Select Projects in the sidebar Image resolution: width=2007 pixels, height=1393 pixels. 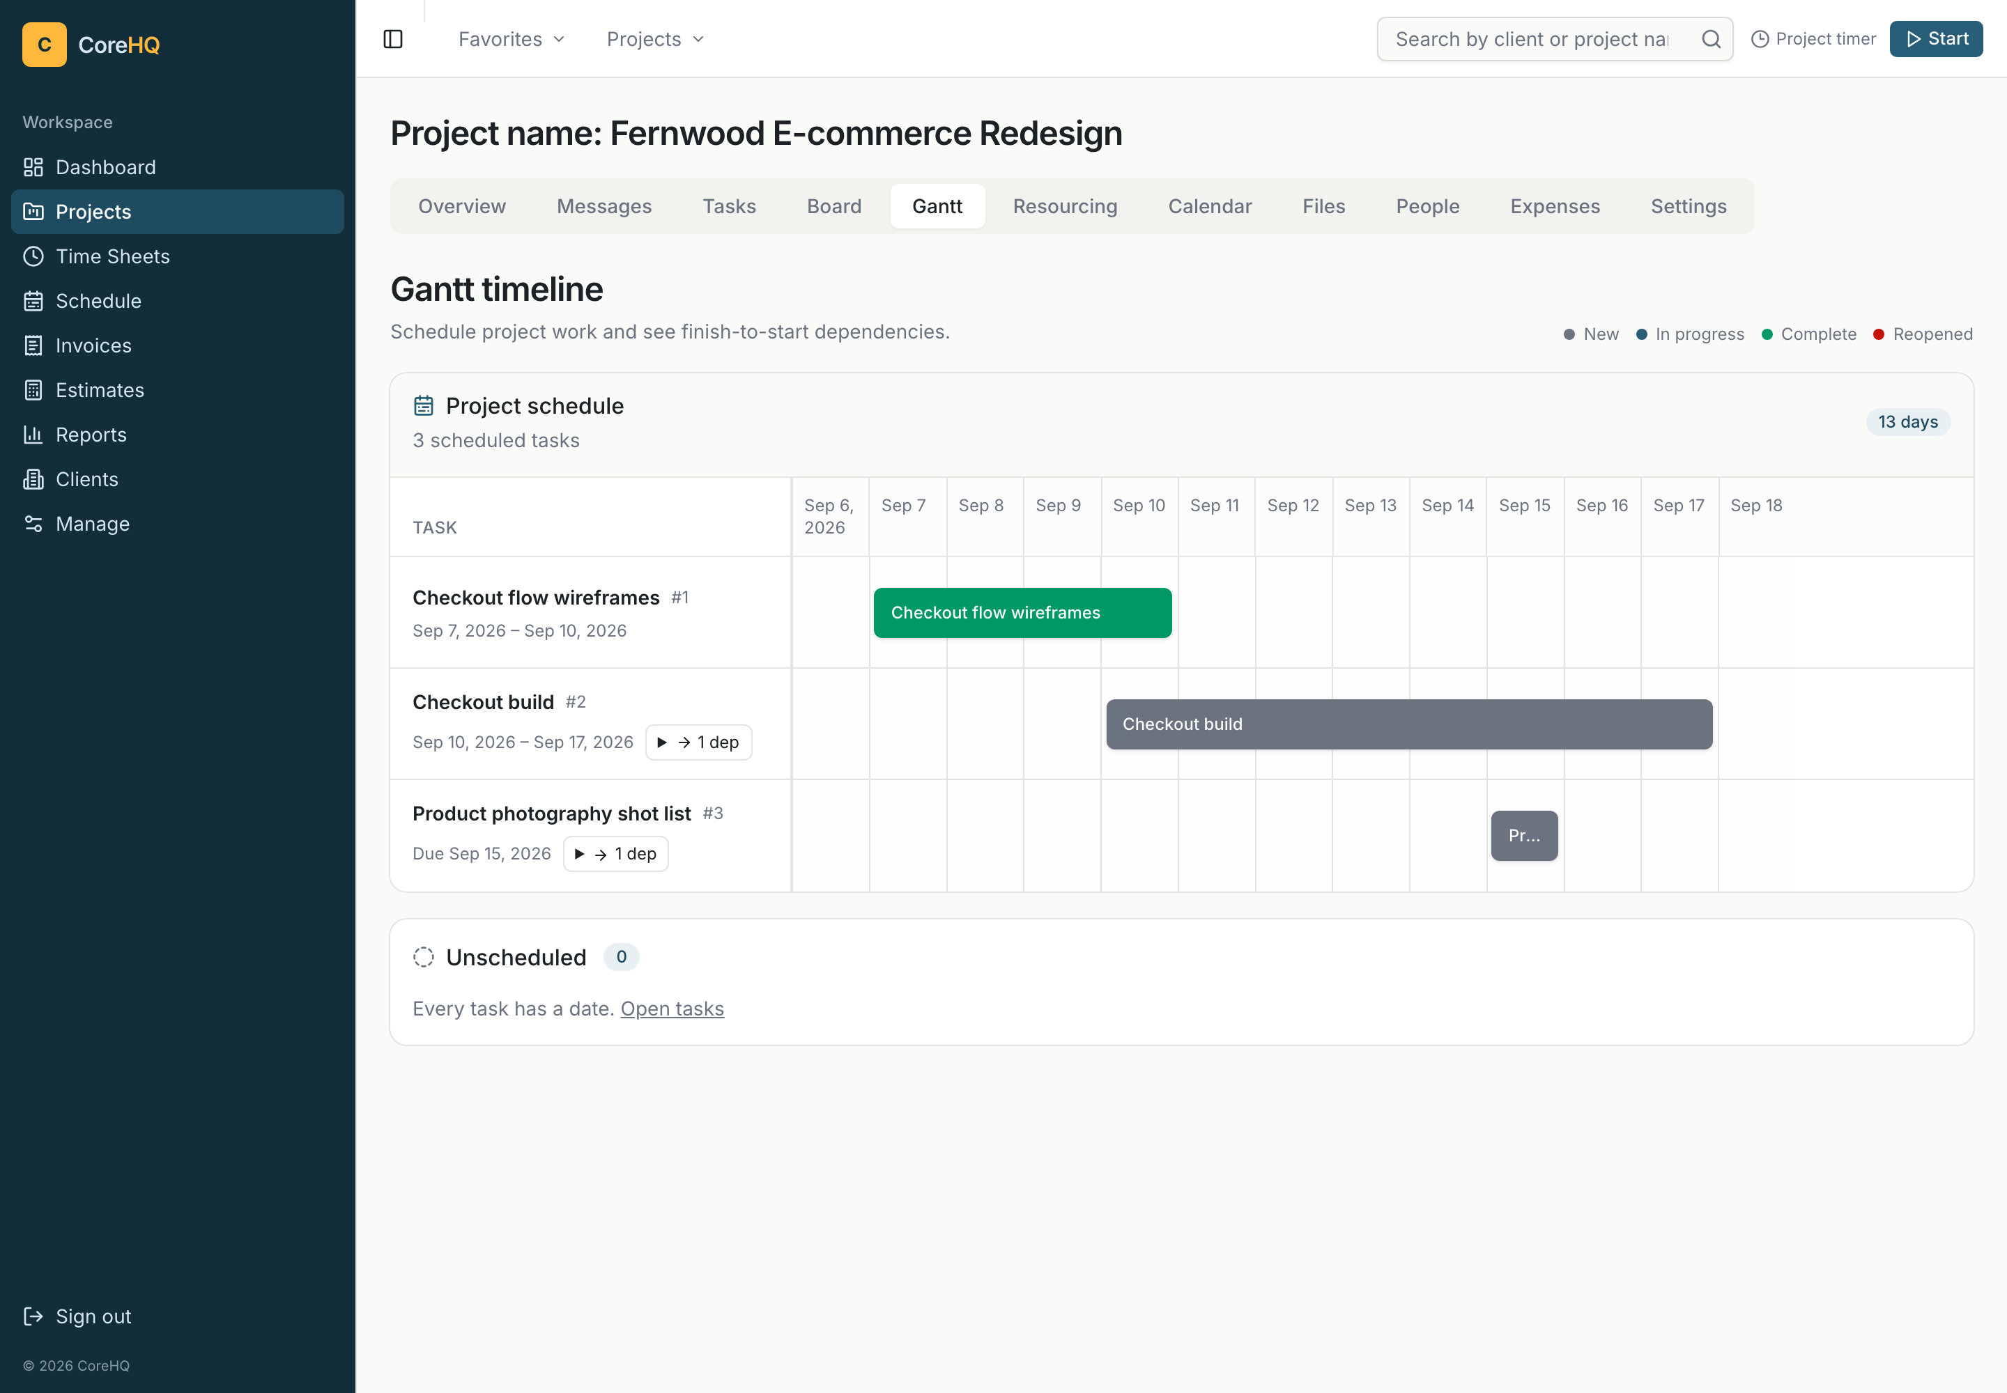(177, 211)
